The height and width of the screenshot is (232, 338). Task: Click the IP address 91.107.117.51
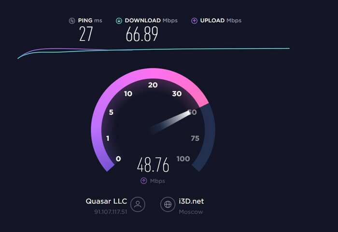111,212
